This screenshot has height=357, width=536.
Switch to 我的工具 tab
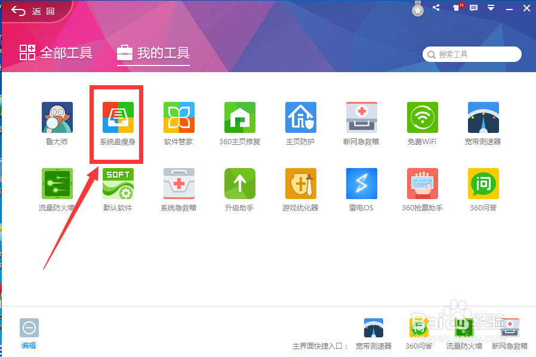coord(153,53)
